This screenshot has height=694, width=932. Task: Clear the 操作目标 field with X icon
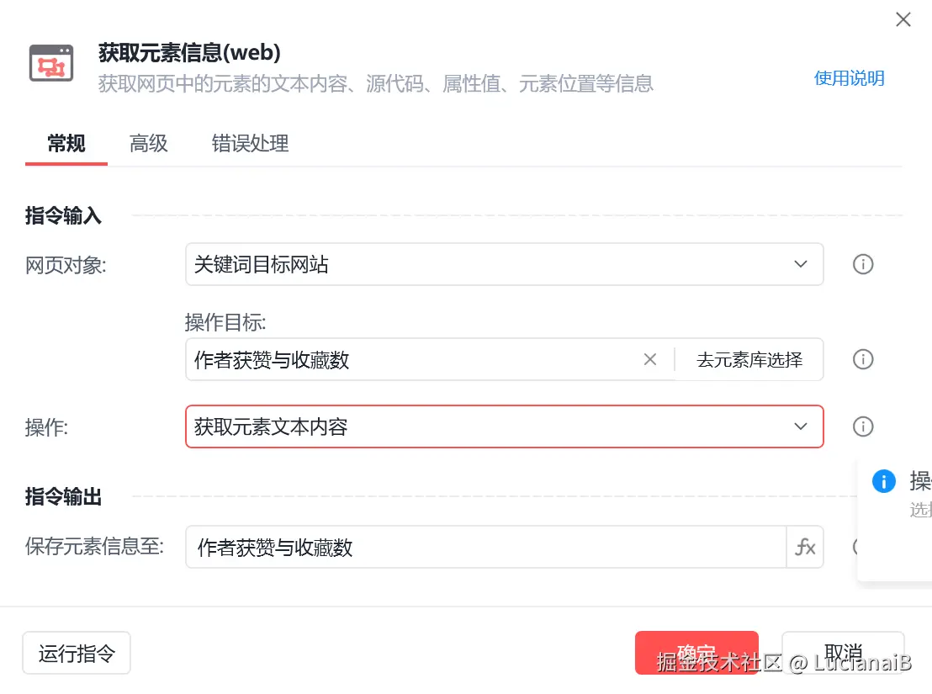650,360
